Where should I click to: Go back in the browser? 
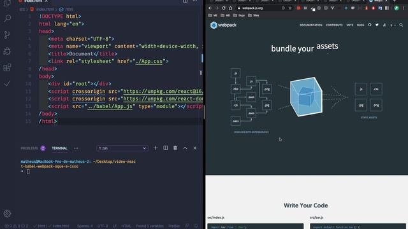coord(210,8)
